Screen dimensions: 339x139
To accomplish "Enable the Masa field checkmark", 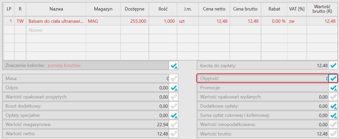I will click(x=174, y=78).
